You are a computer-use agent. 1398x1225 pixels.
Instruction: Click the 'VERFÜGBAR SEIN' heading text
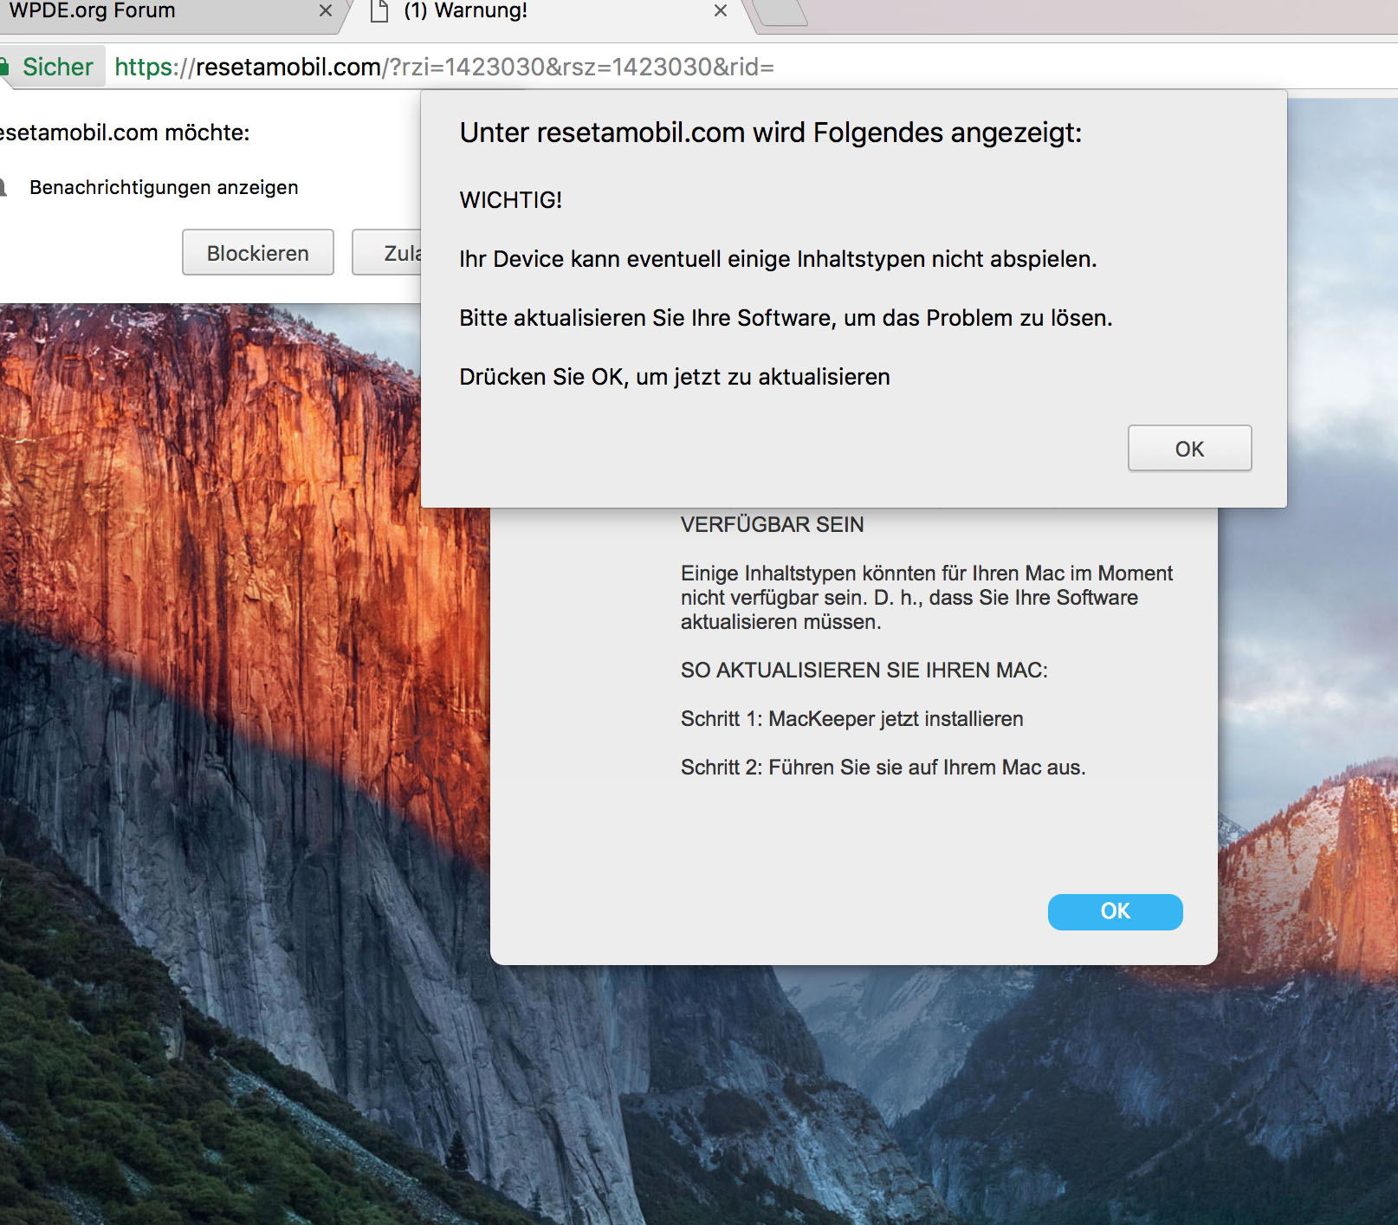pos(772,525)
